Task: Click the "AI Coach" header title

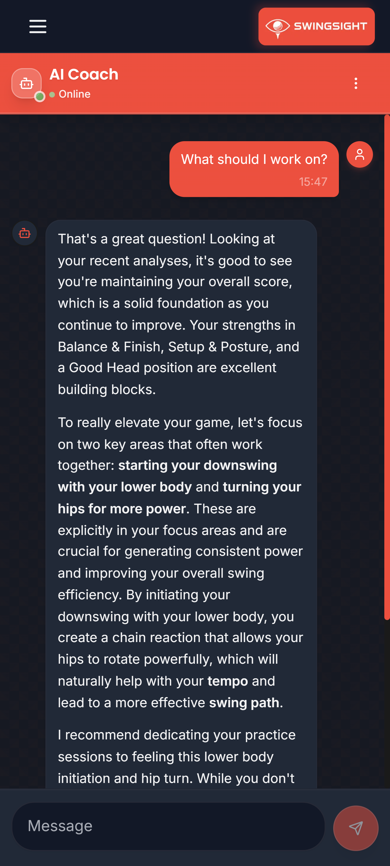Action: 84,74
